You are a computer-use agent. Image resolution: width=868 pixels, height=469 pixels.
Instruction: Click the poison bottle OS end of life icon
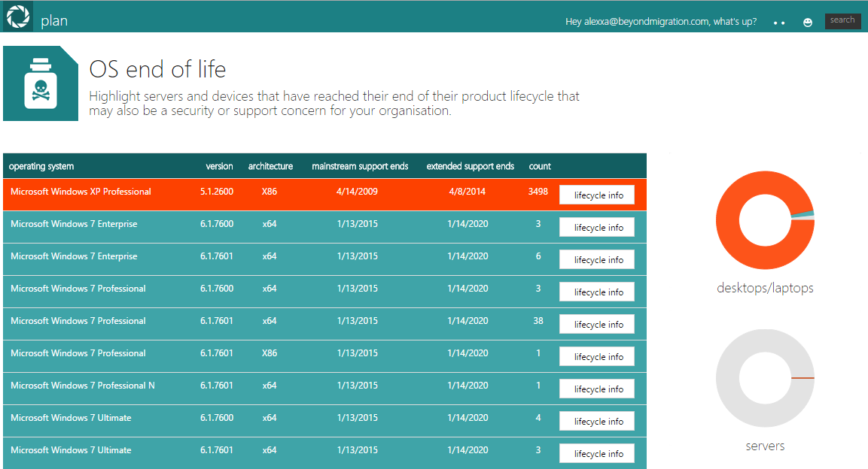tap(41, 83)
